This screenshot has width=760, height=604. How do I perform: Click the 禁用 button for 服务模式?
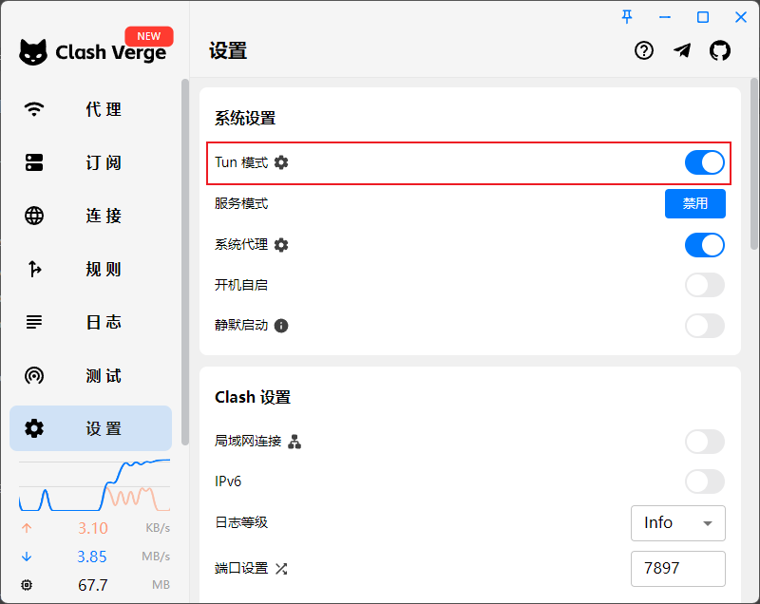(695, 203)
